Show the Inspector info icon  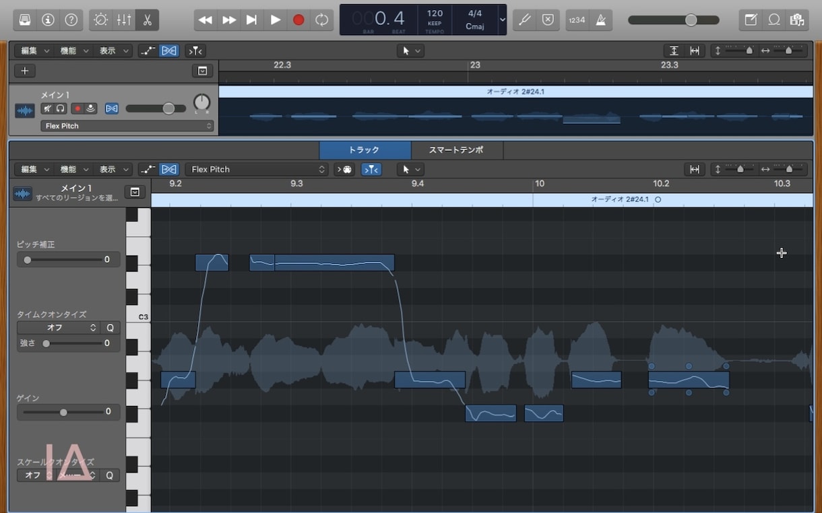(x=48, y=20)
